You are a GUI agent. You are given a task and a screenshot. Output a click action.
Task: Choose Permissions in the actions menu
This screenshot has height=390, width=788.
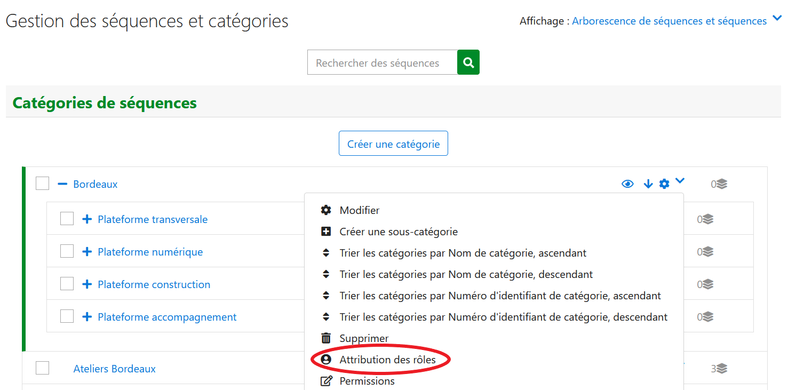(368, 381)
